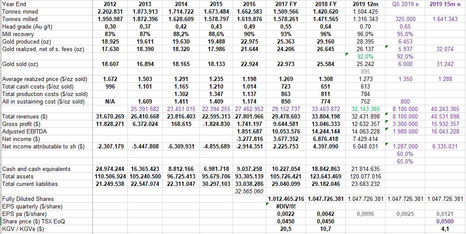Click total revenues value 31.670.269
The width and height of the screenshot is (466, 234).
coord(110,117)
